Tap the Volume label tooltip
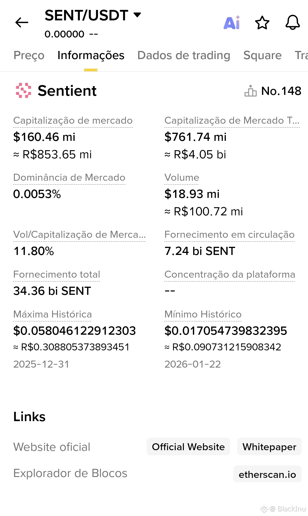The image size is (308, 516). coord(182,178)
